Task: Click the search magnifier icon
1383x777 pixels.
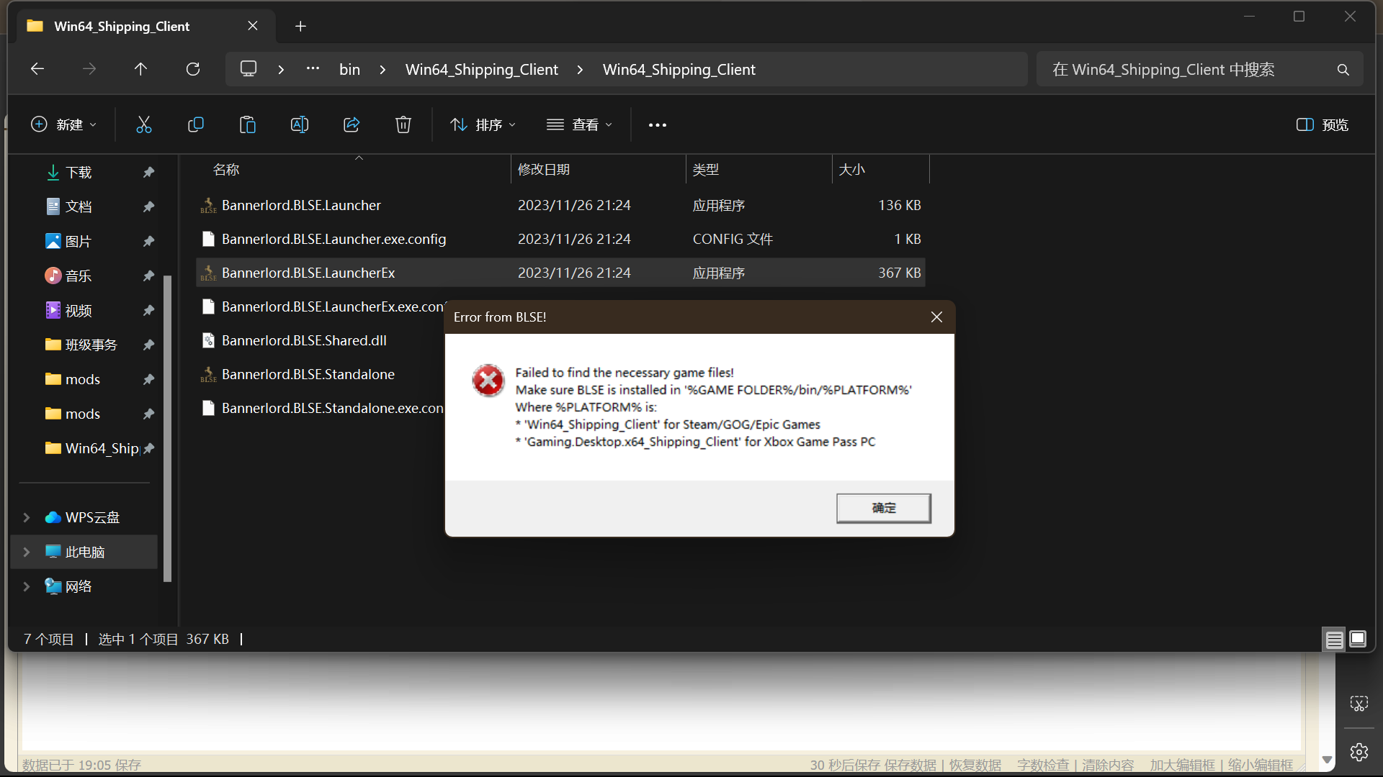Action: tap(1343, 69)
